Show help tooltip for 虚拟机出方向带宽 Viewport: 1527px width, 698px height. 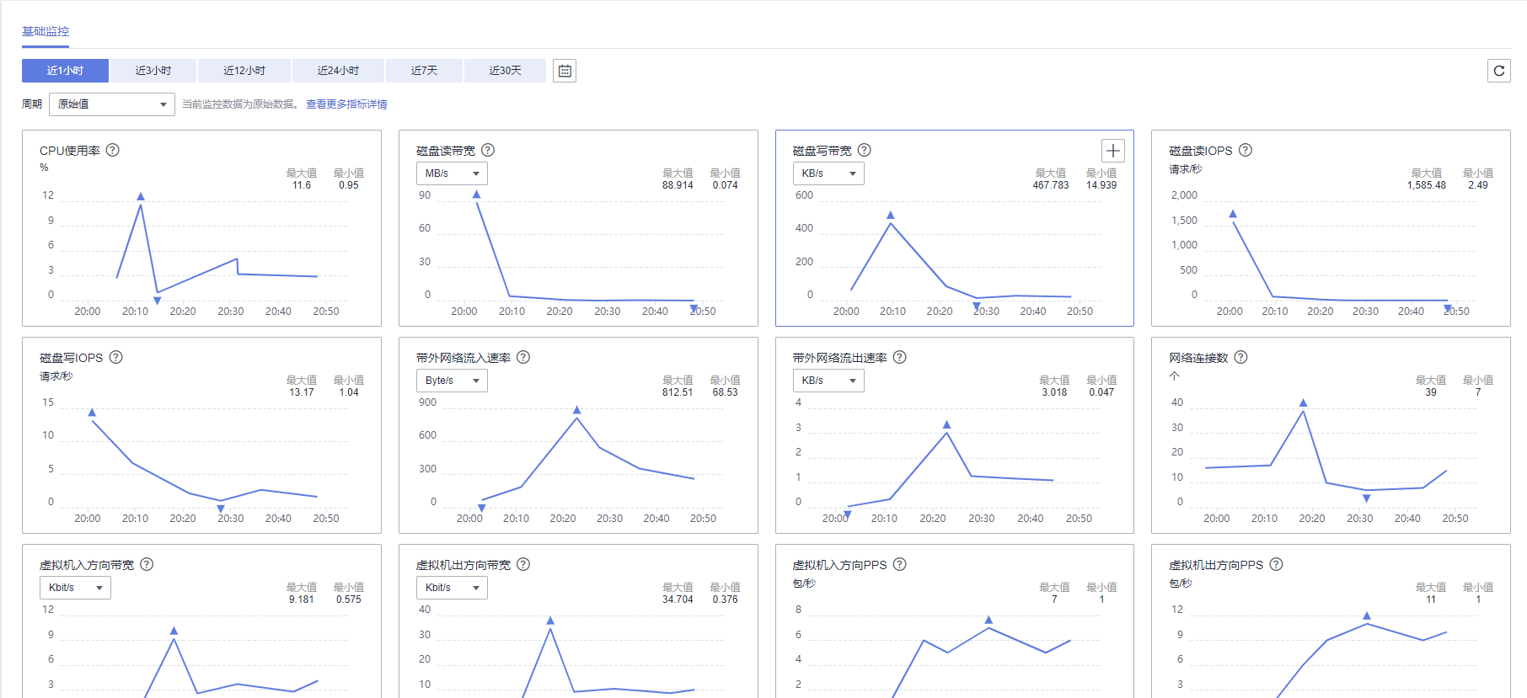(x=523, y=564)
